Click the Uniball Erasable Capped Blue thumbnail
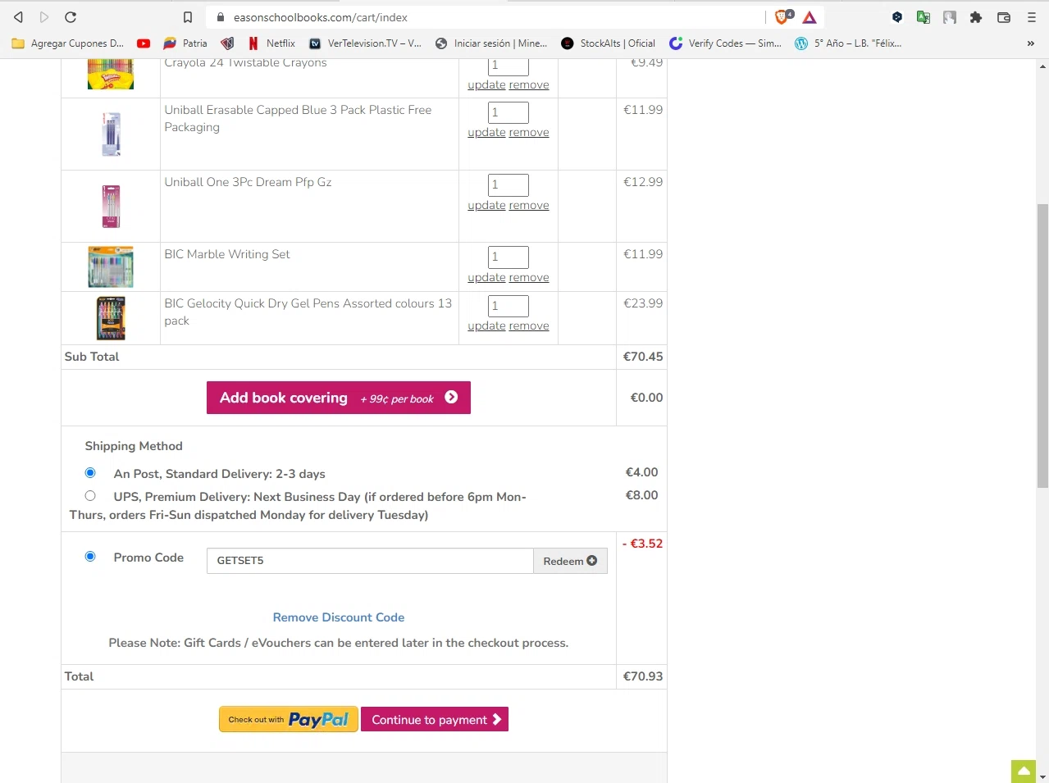 click(x=111, y=134)
